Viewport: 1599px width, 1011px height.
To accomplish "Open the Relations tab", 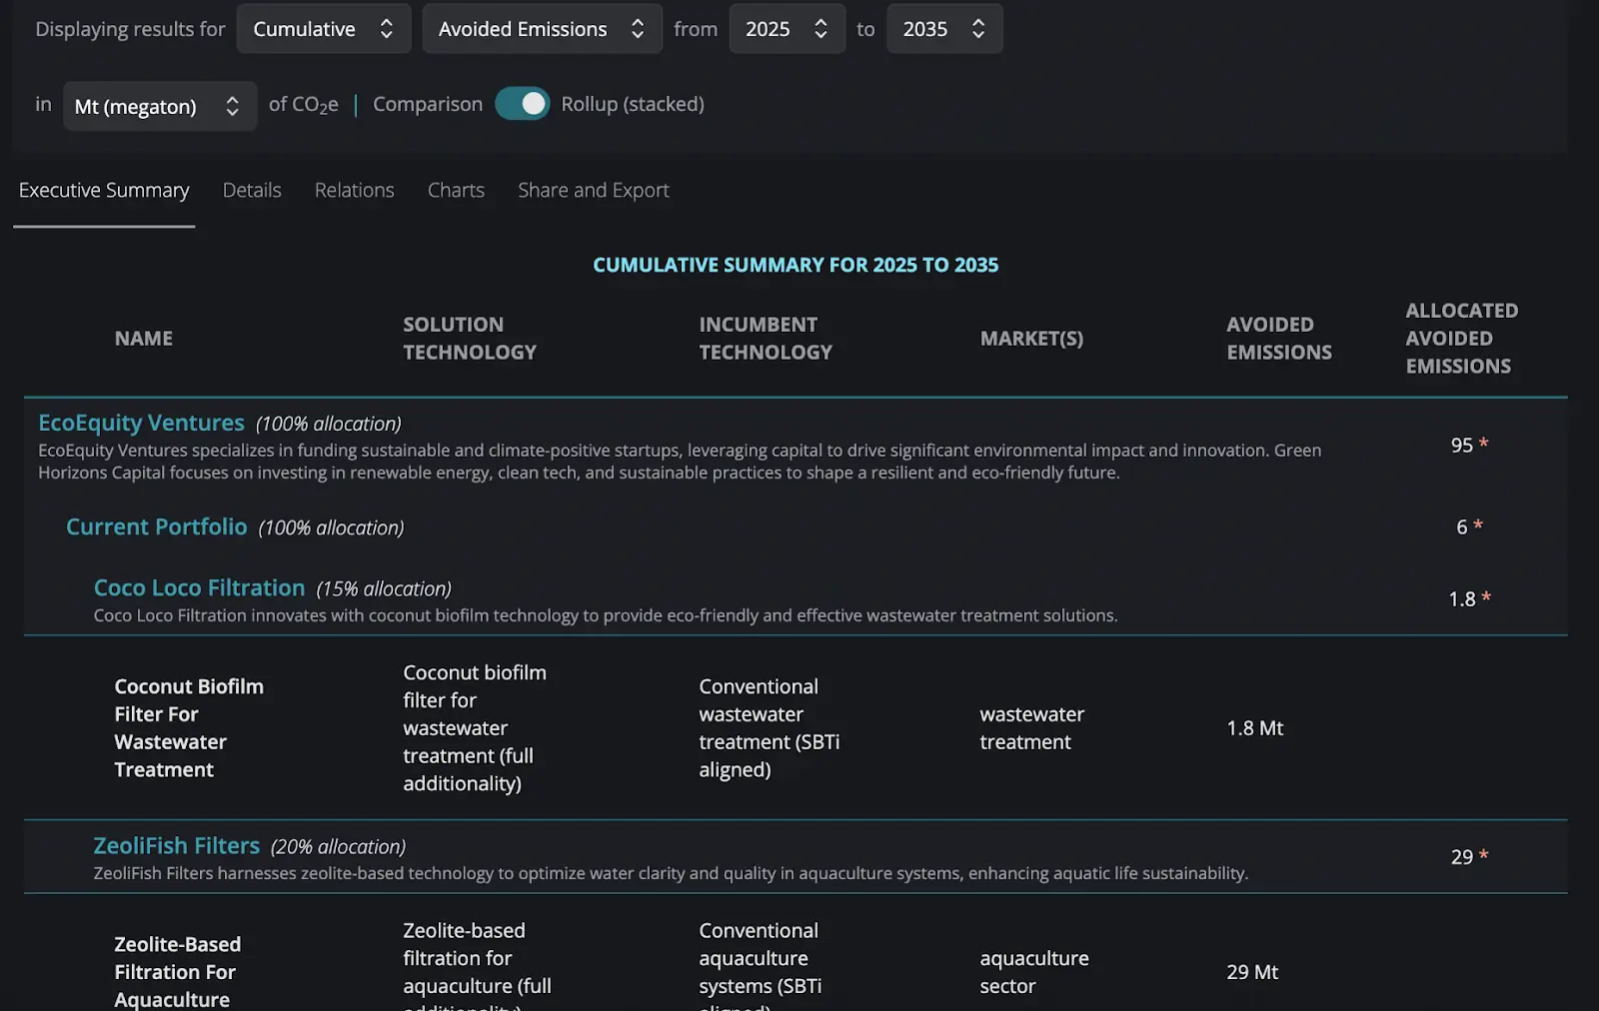I will click(x=354, y=190).
